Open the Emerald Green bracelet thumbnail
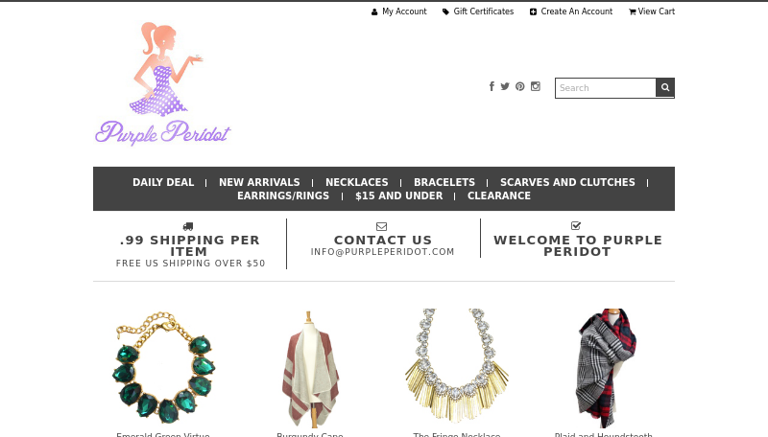The image size is (768, 437). (x=163, y=368)
